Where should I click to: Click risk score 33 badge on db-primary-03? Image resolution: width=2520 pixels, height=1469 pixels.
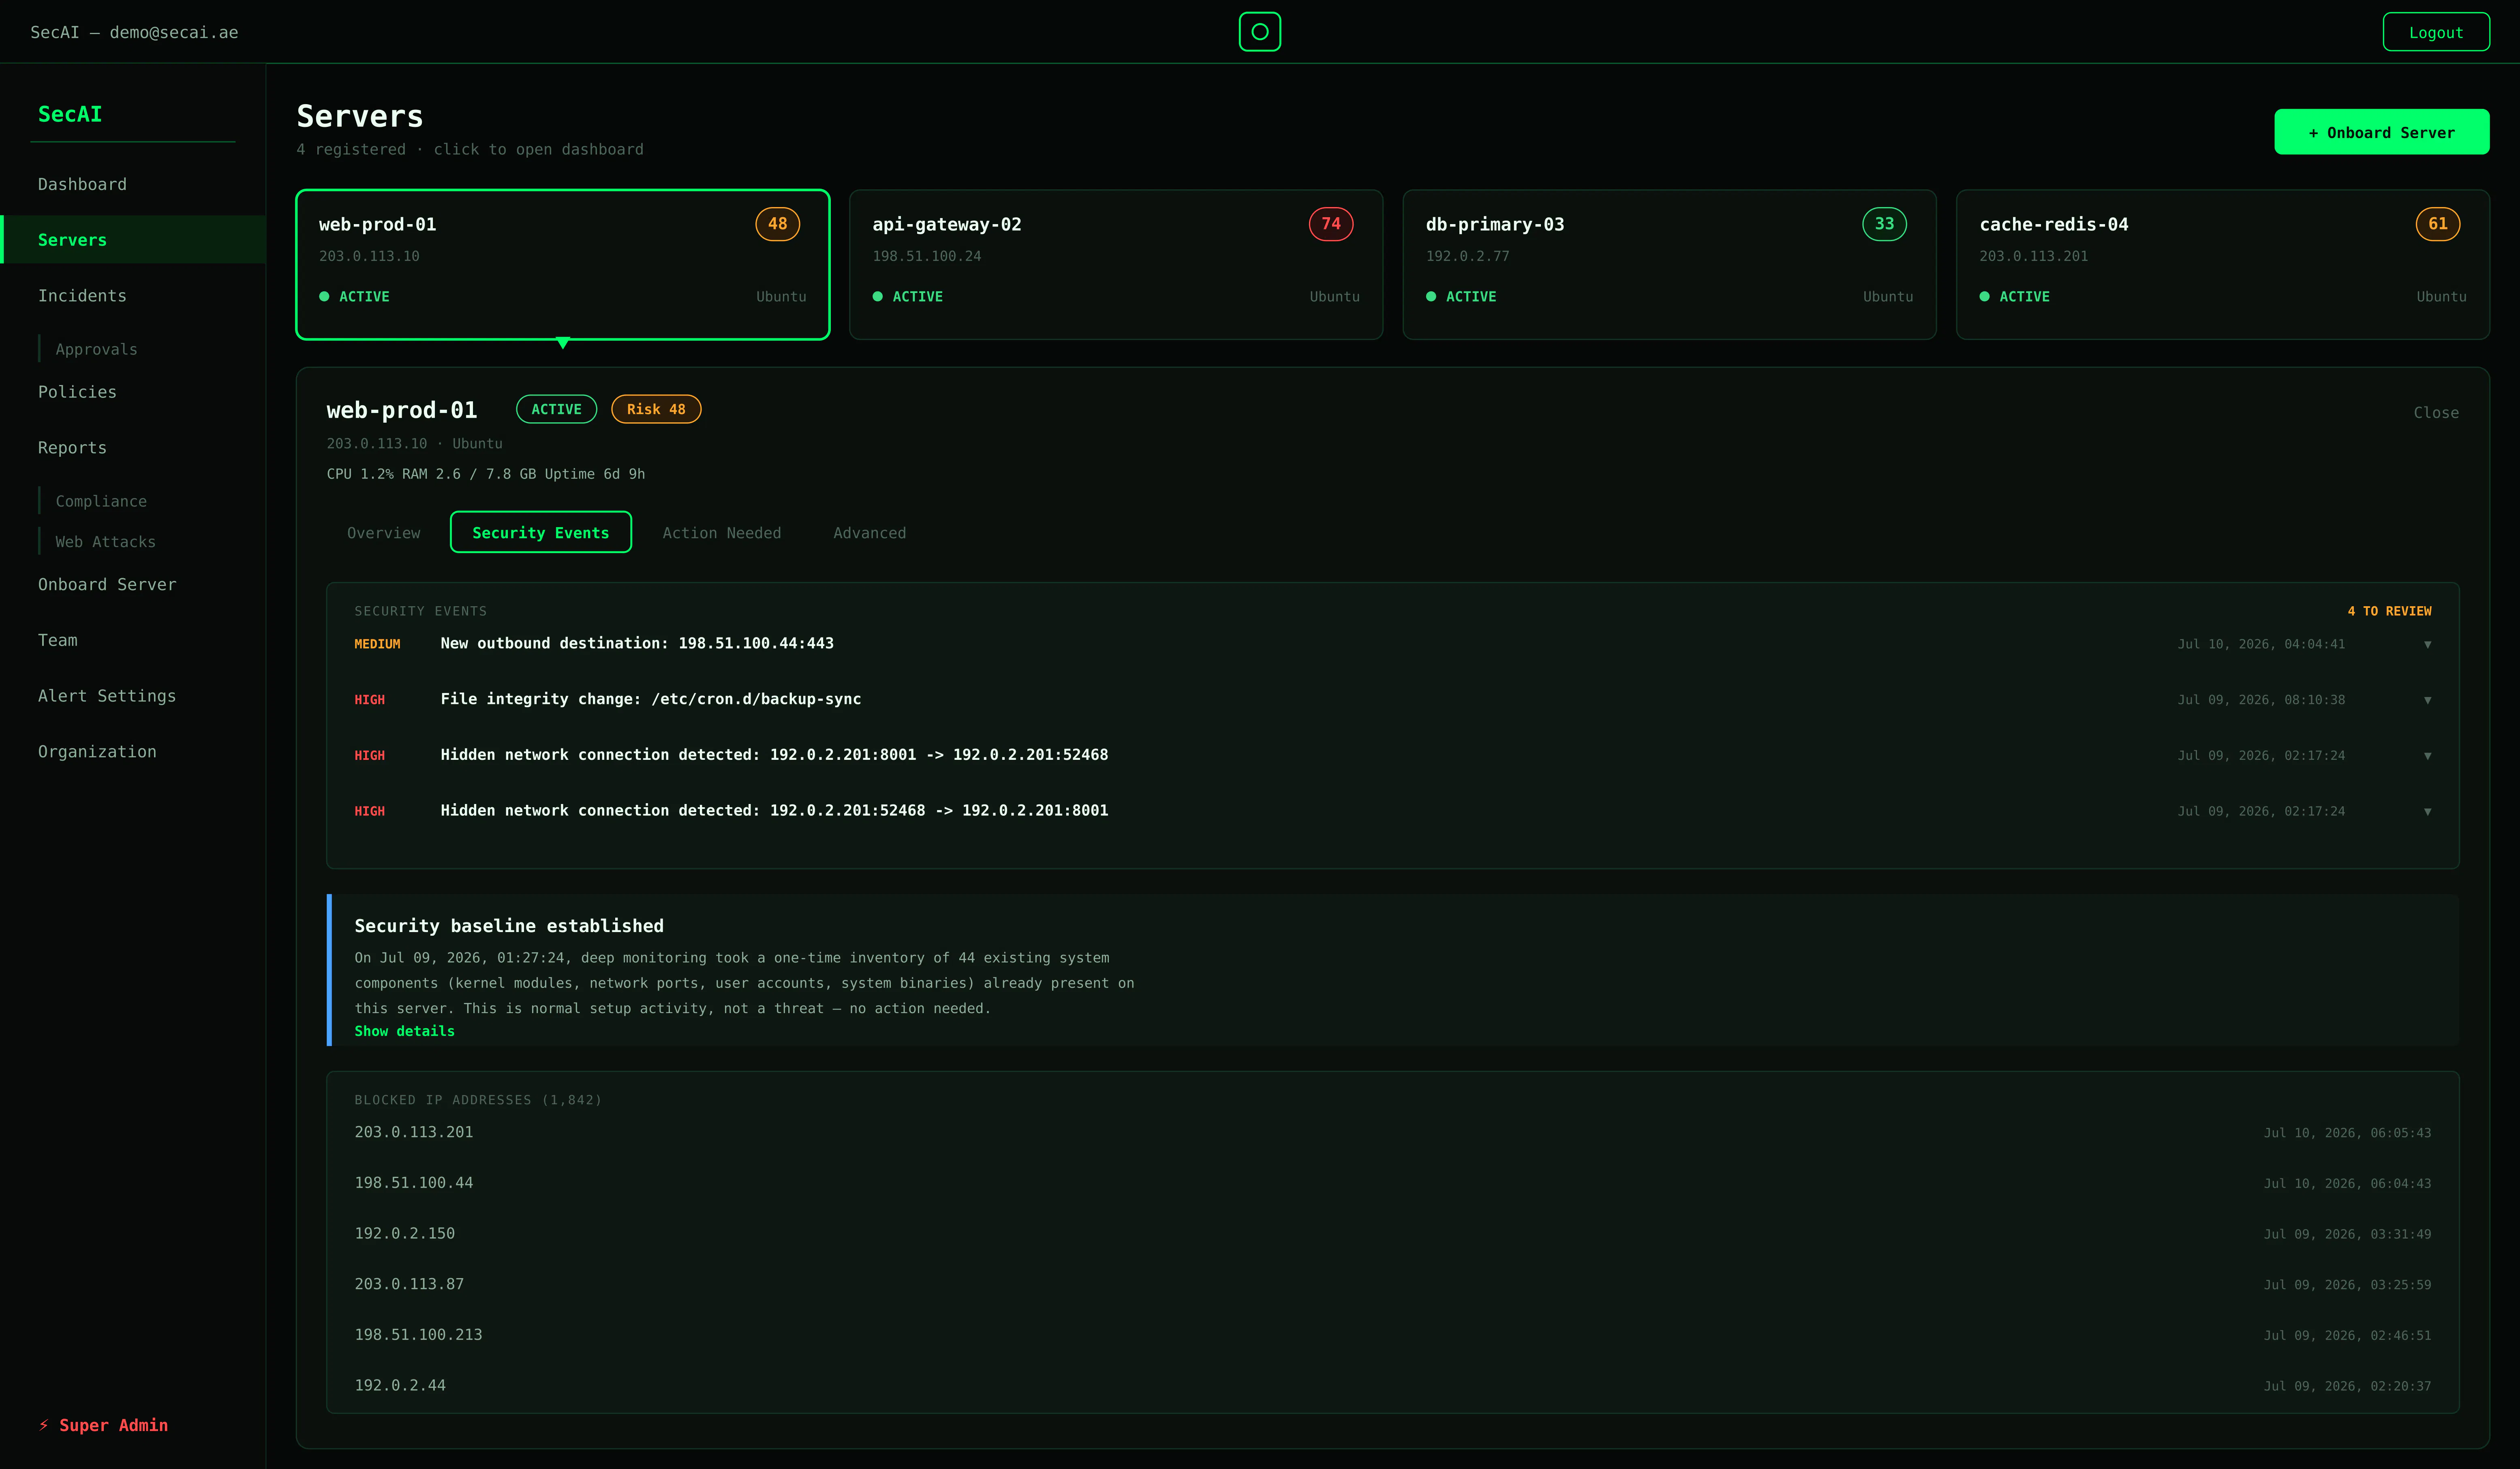pos(1884,224)
